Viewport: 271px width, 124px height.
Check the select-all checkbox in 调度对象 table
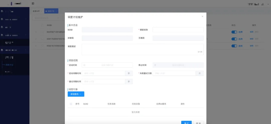71,104
